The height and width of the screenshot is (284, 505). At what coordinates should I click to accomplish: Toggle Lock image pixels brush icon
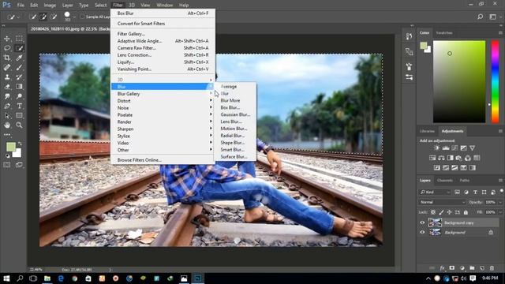point(441,212)
